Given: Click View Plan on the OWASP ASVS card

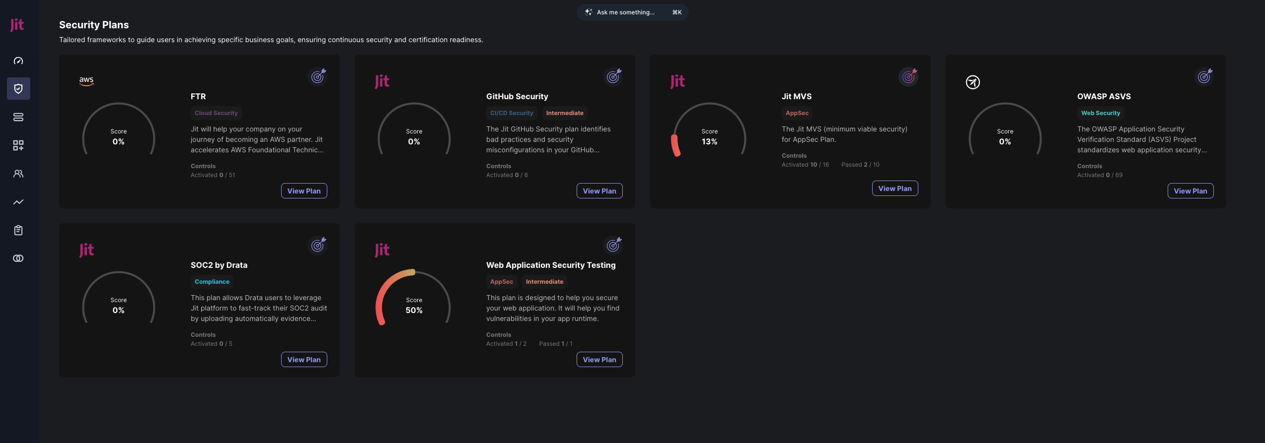Looking at the screenshot, I should (1190, 191).
